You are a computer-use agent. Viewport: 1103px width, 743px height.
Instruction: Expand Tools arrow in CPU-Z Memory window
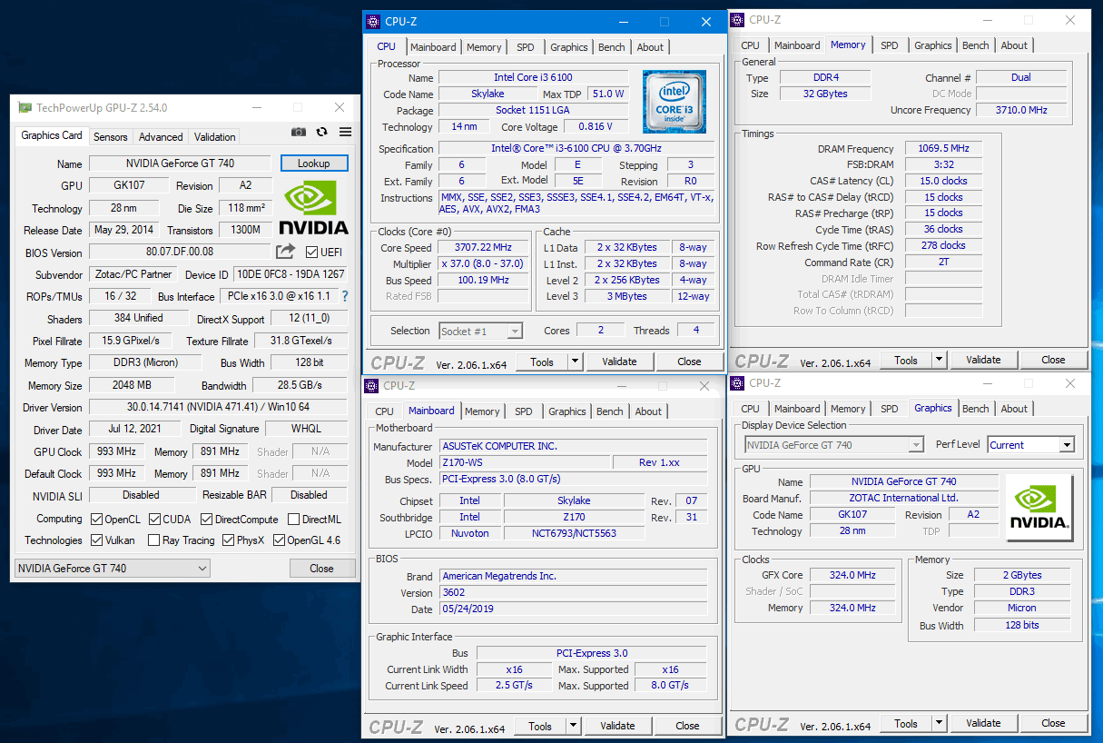[939, 361]
